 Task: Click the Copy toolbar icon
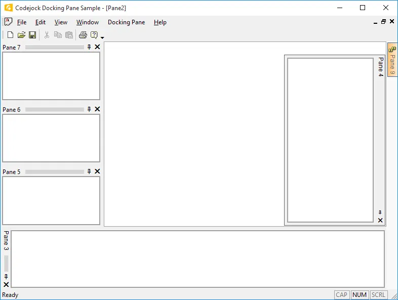coord(58,35)
